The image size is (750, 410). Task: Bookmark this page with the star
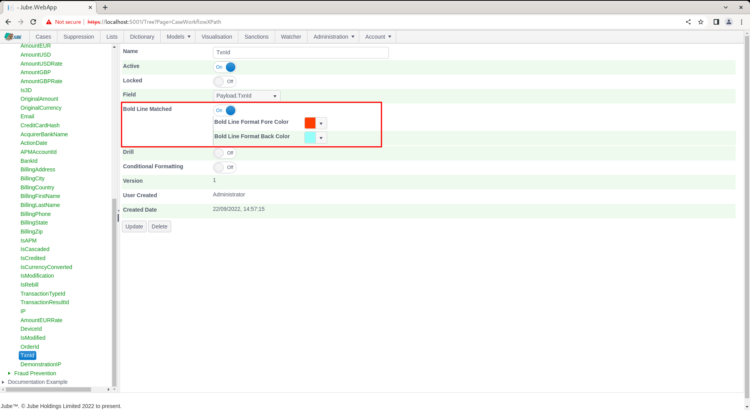[x=701, y=22]
